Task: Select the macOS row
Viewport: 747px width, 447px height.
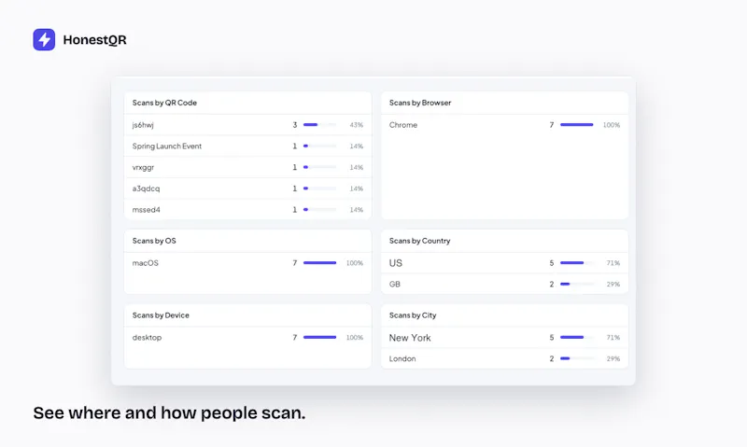Action: pos(247,263)
